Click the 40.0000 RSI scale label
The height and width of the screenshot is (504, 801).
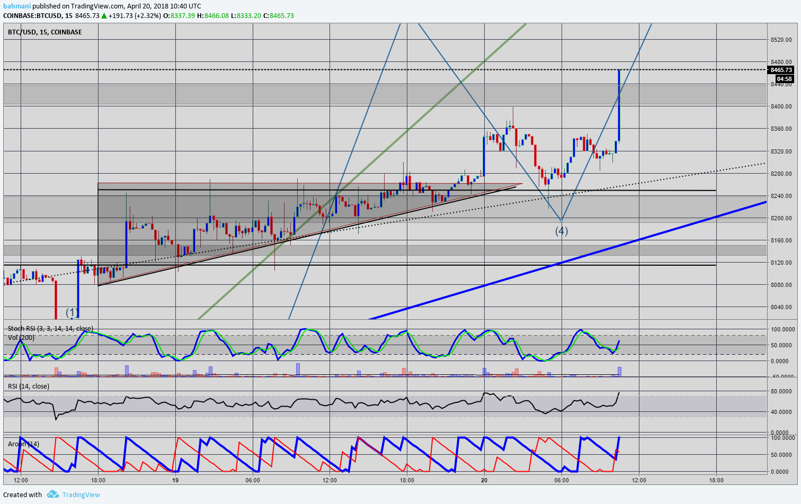[781, 412]
